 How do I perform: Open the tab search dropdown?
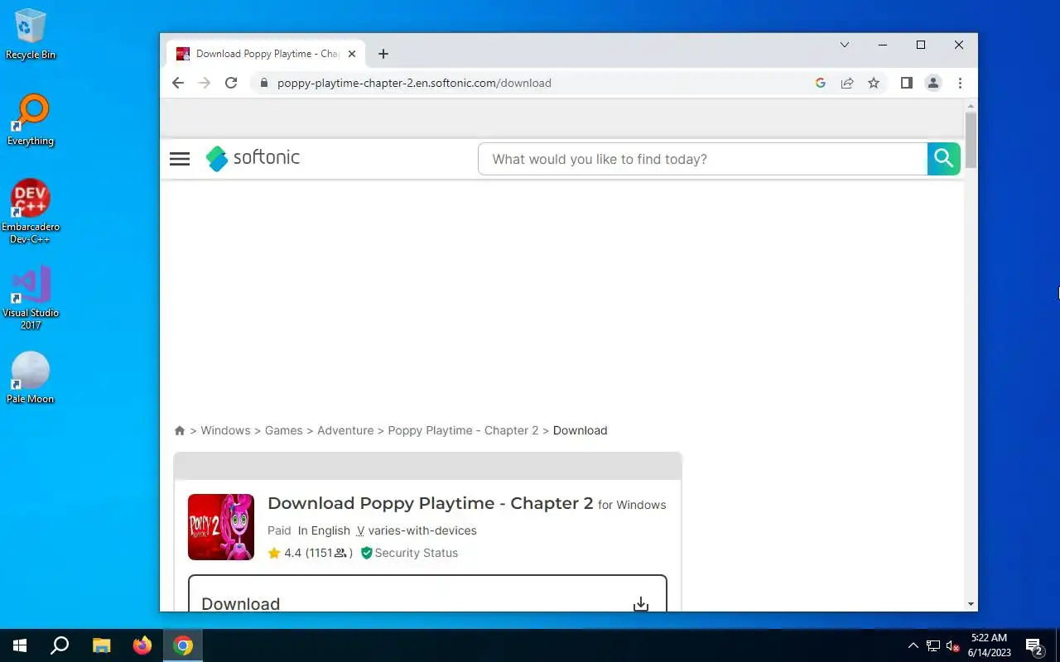tap(845, 45)
